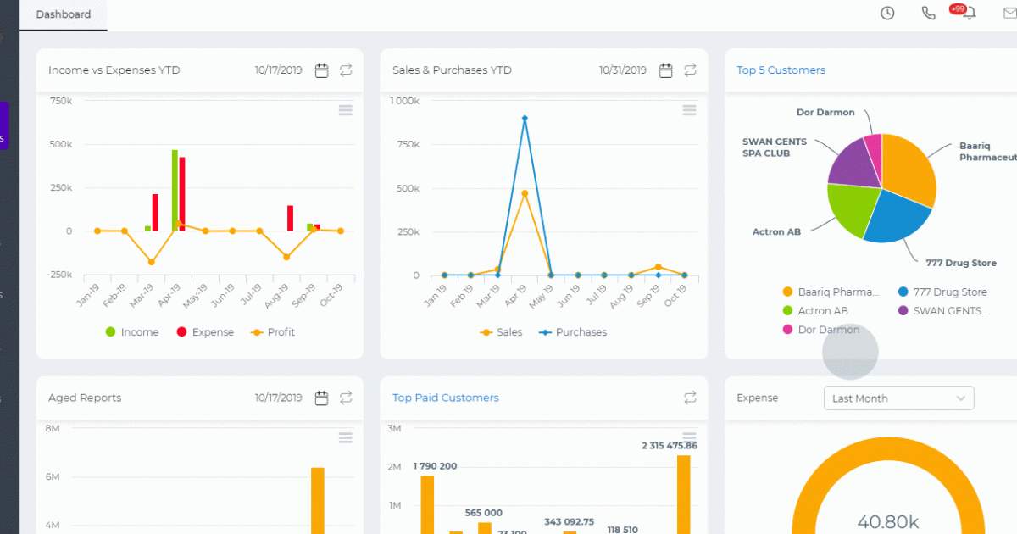Refresh the Income vs Expenses YTD widget
The image size is (1017, 534).
(346, 70)
